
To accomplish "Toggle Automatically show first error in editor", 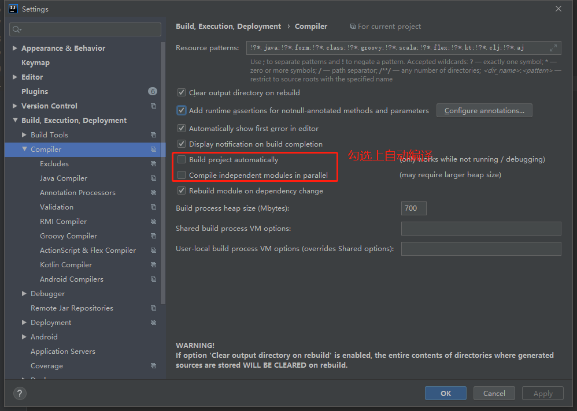I will [182, 129].
